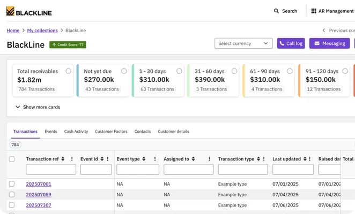Sort by Last updated column arrows
This screenshot has width=355, height=214.
click(305, 159)
